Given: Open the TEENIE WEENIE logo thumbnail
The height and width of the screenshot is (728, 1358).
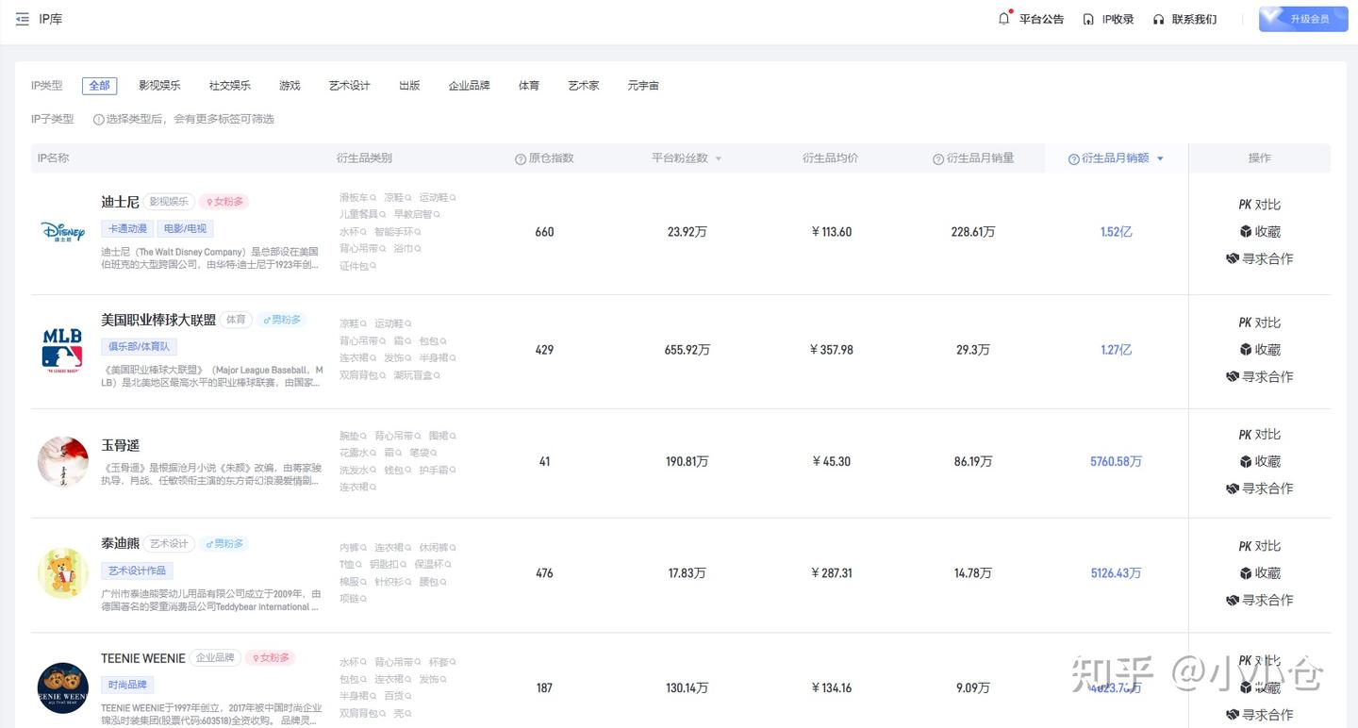Looking at the screenshot, I should click(x=62, y=688).
